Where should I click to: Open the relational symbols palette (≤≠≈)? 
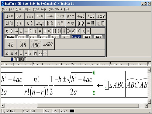tap(9, 16)
